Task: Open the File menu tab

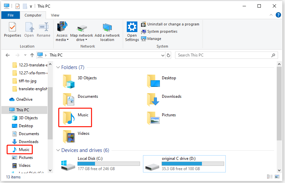Action: coord(11,15)
